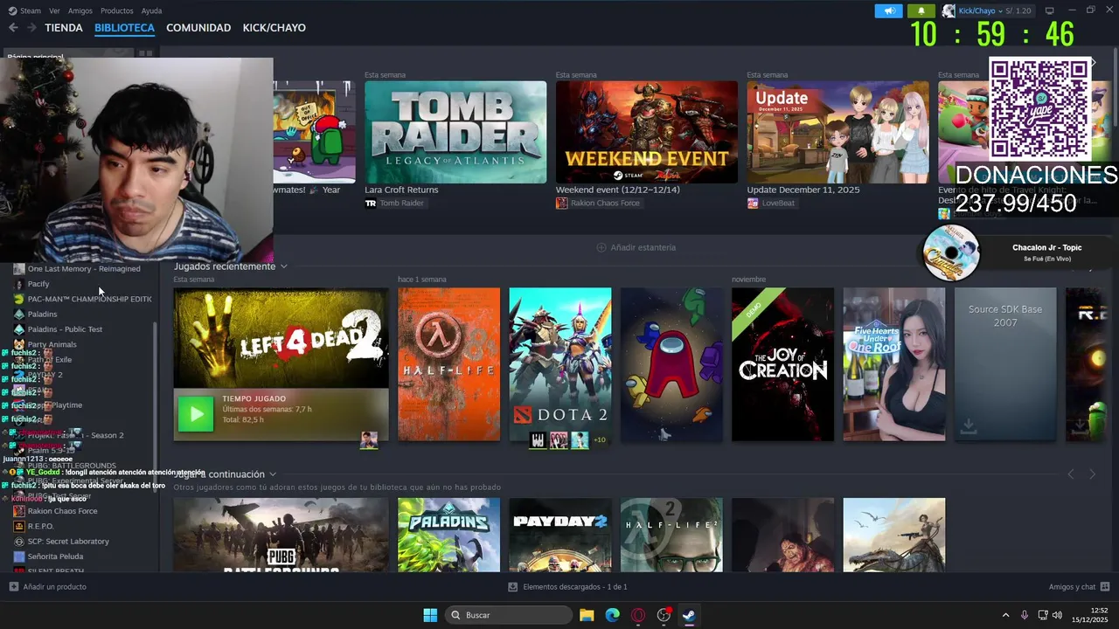Screen dimensions: 1119x629
Task: Open the Steam announcements megaphone button
Action: [888, 10]
